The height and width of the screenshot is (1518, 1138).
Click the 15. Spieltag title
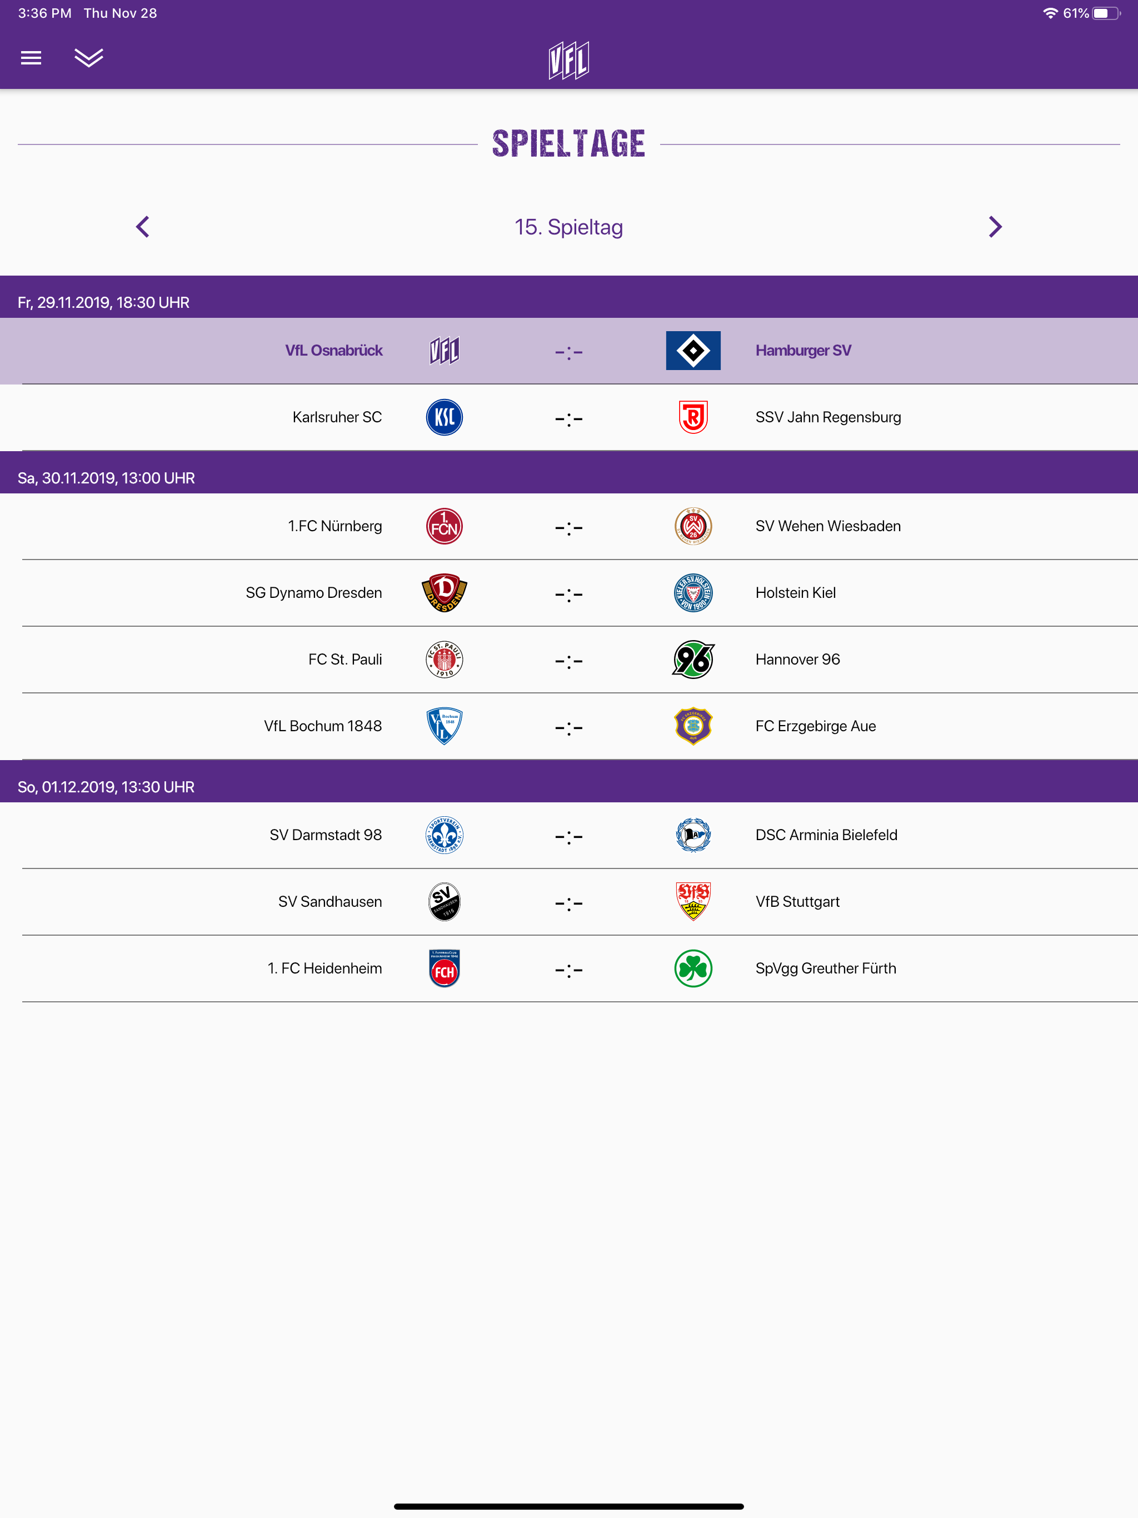point(569,227)
